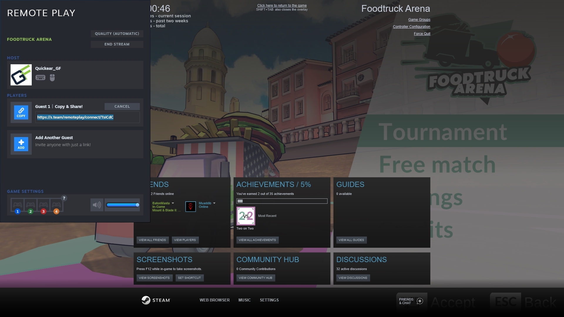Viewport: 564px width, 317px height.
Task: Open the Game Groups link
Action: point(419,20)
